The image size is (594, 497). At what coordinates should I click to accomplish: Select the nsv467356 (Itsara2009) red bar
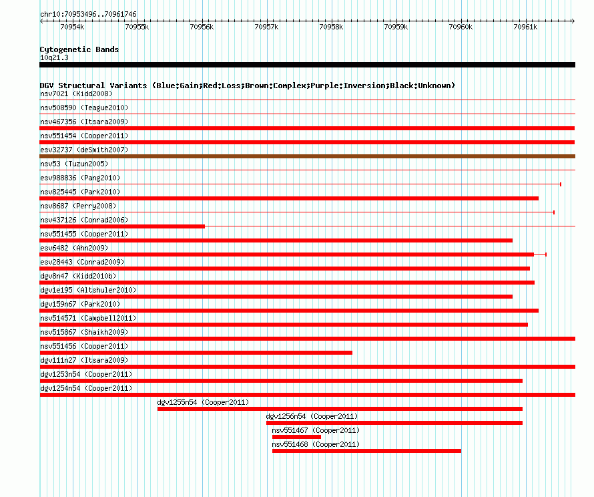point(307,128)
